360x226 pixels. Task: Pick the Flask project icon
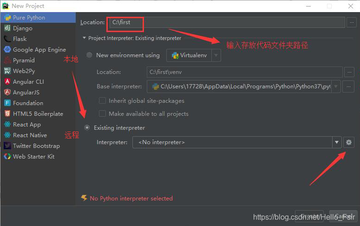[x=7, y=39]
